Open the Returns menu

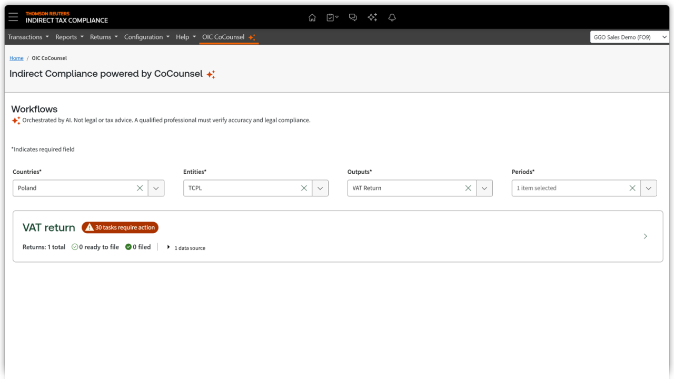104,37
